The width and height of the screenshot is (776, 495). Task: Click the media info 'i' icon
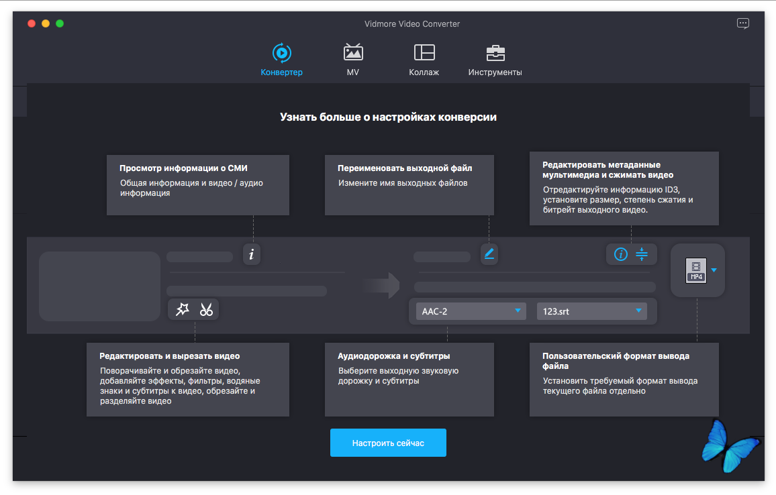pyautogui.click(x=252, y=254)
